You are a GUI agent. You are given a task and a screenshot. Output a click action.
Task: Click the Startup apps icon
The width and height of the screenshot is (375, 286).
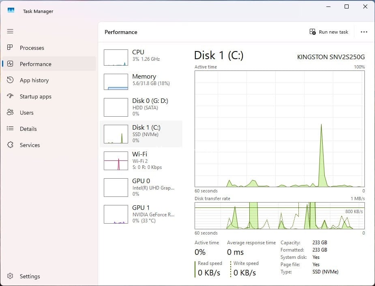(x=11, y=96)
